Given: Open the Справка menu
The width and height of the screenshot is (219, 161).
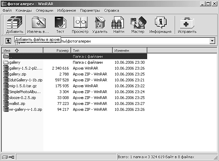Looking at the screenshot, I should (112, 10).
